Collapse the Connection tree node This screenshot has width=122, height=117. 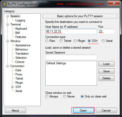[x=8, y=66]
